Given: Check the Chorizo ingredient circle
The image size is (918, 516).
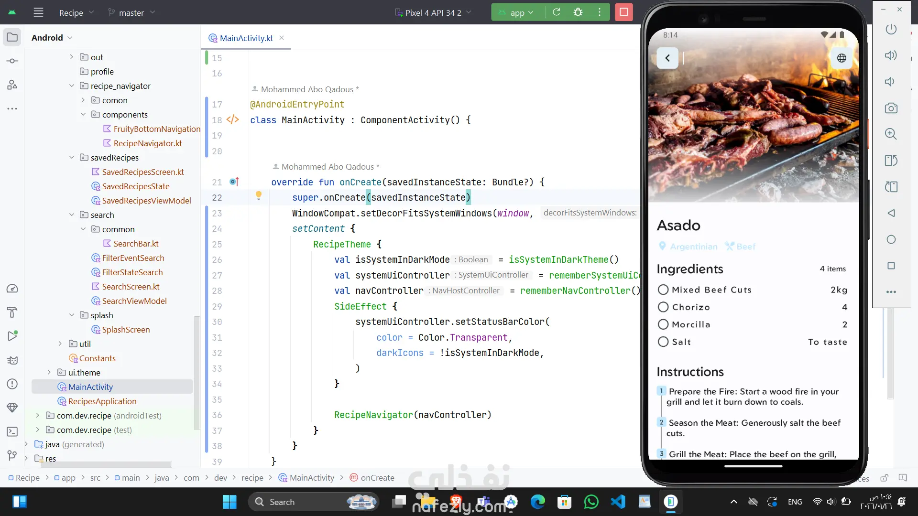Looking at the screenshot, I should pyautogui.click(x=663, y=307).
